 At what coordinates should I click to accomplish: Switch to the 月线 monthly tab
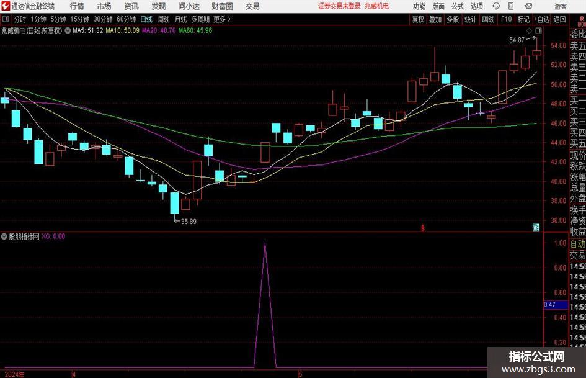click(181, 19)
